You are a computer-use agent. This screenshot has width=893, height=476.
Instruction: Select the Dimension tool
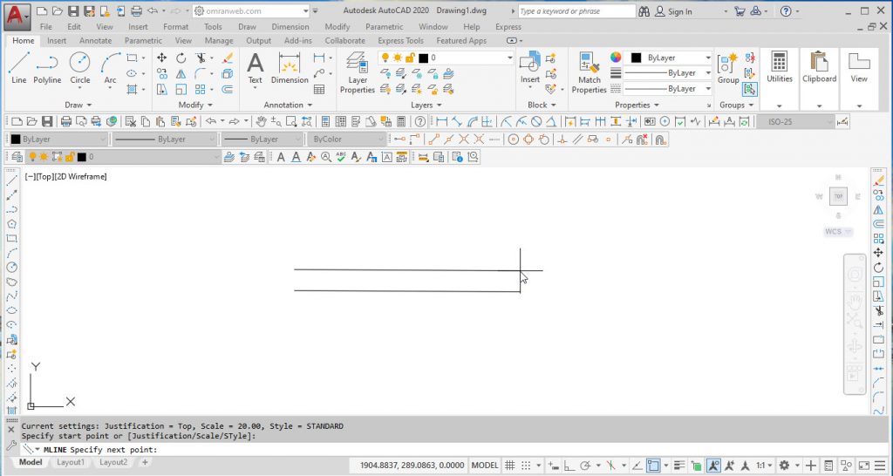tap(290, 67)
